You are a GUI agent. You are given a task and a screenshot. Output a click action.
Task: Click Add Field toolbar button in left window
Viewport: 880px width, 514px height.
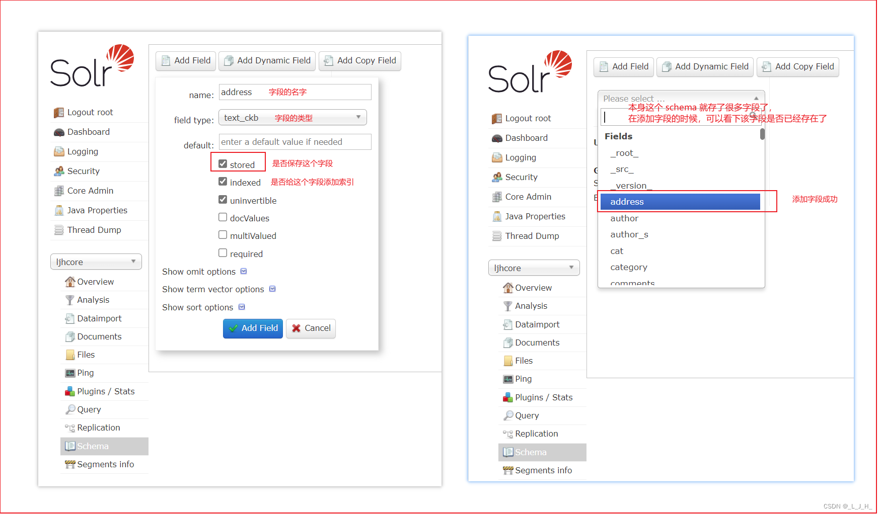(186, 61)
